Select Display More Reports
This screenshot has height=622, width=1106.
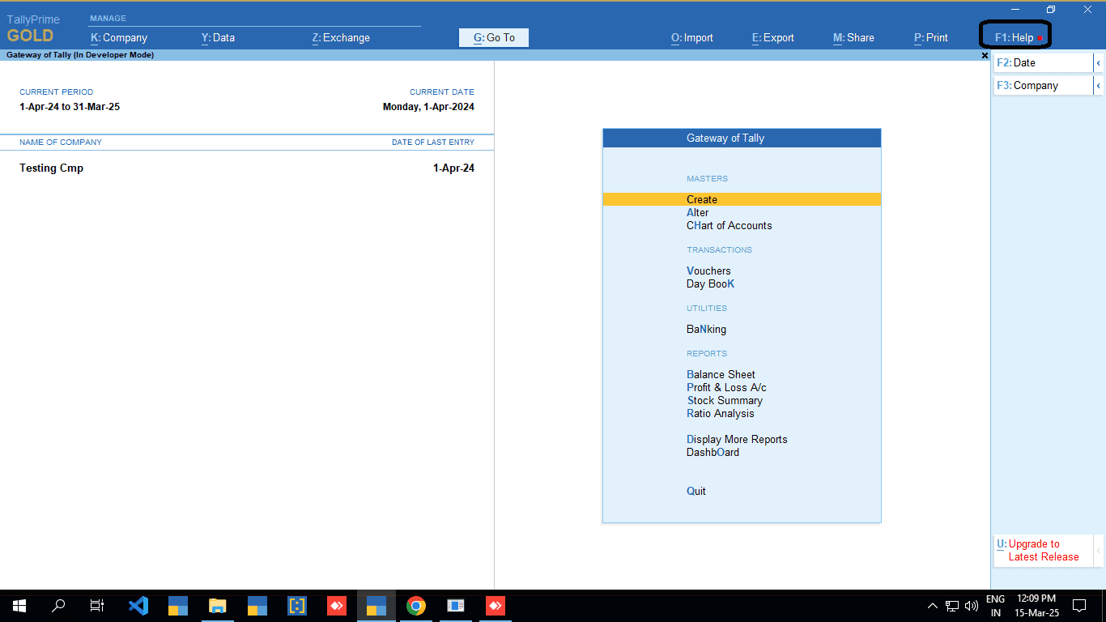pos(737,439)
